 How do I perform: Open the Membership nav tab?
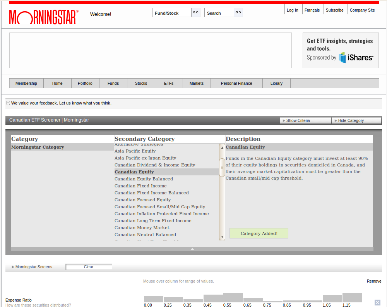pyautogui.click(x=26, y=83)
